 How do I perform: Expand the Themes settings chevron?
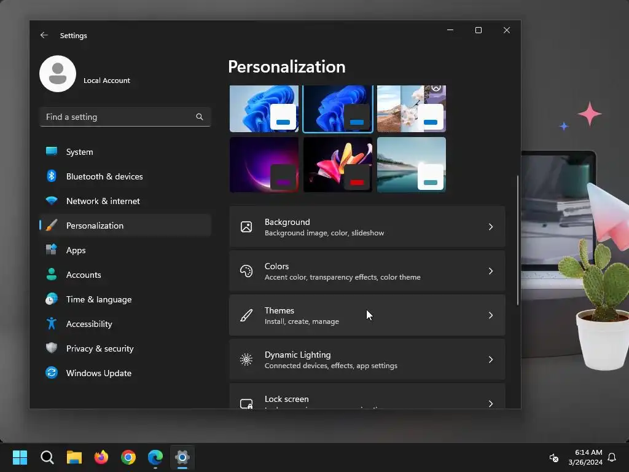pos(491,315)
